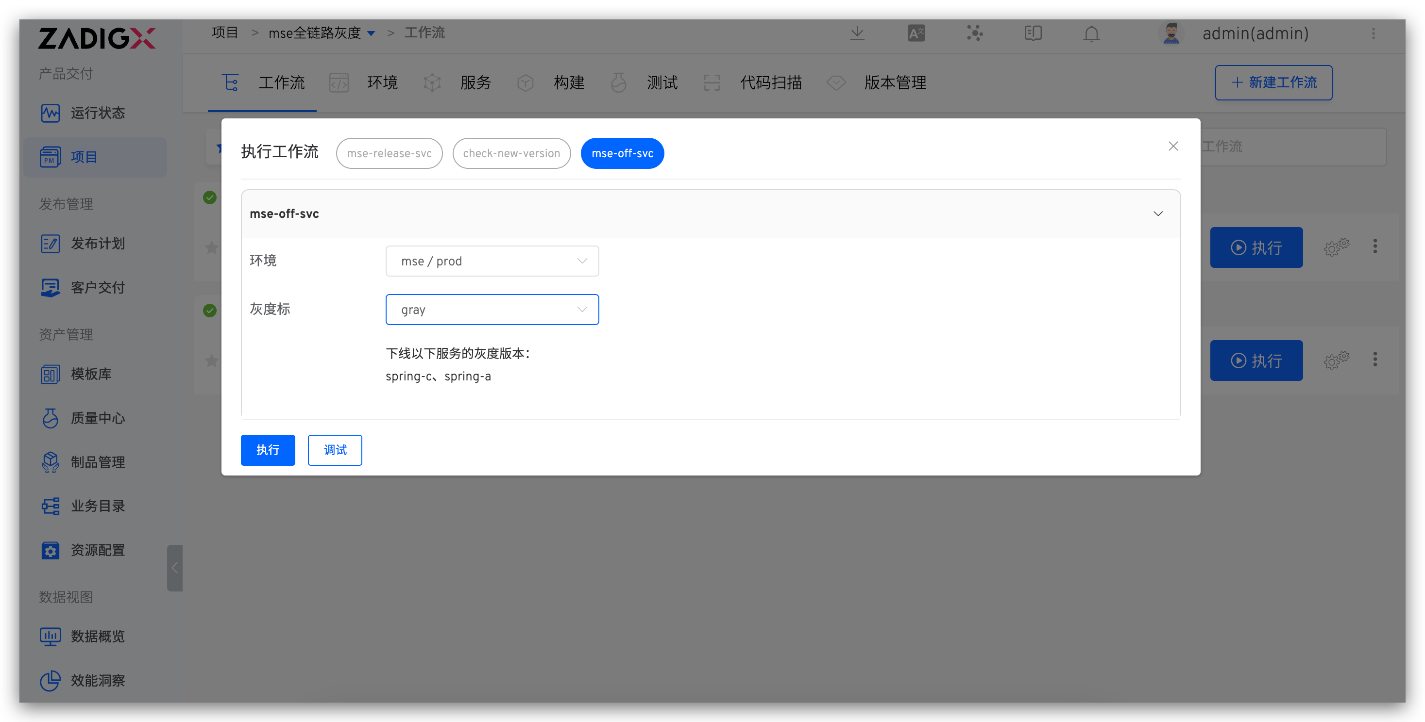Close the 执行工作流 dialog
1425x722 pixels.
[1173, 146]
